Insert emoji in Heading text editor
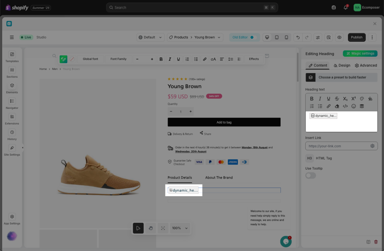 tap(353, 106)
